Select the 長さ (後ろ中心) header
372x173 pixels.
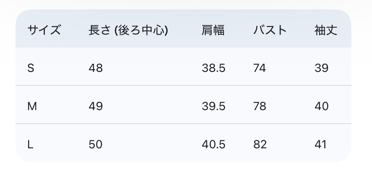128,30
